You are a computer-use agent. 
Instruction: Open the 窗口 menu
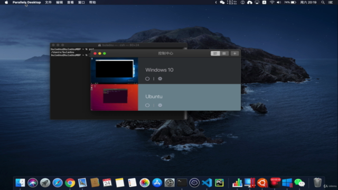tap(81, 2)
